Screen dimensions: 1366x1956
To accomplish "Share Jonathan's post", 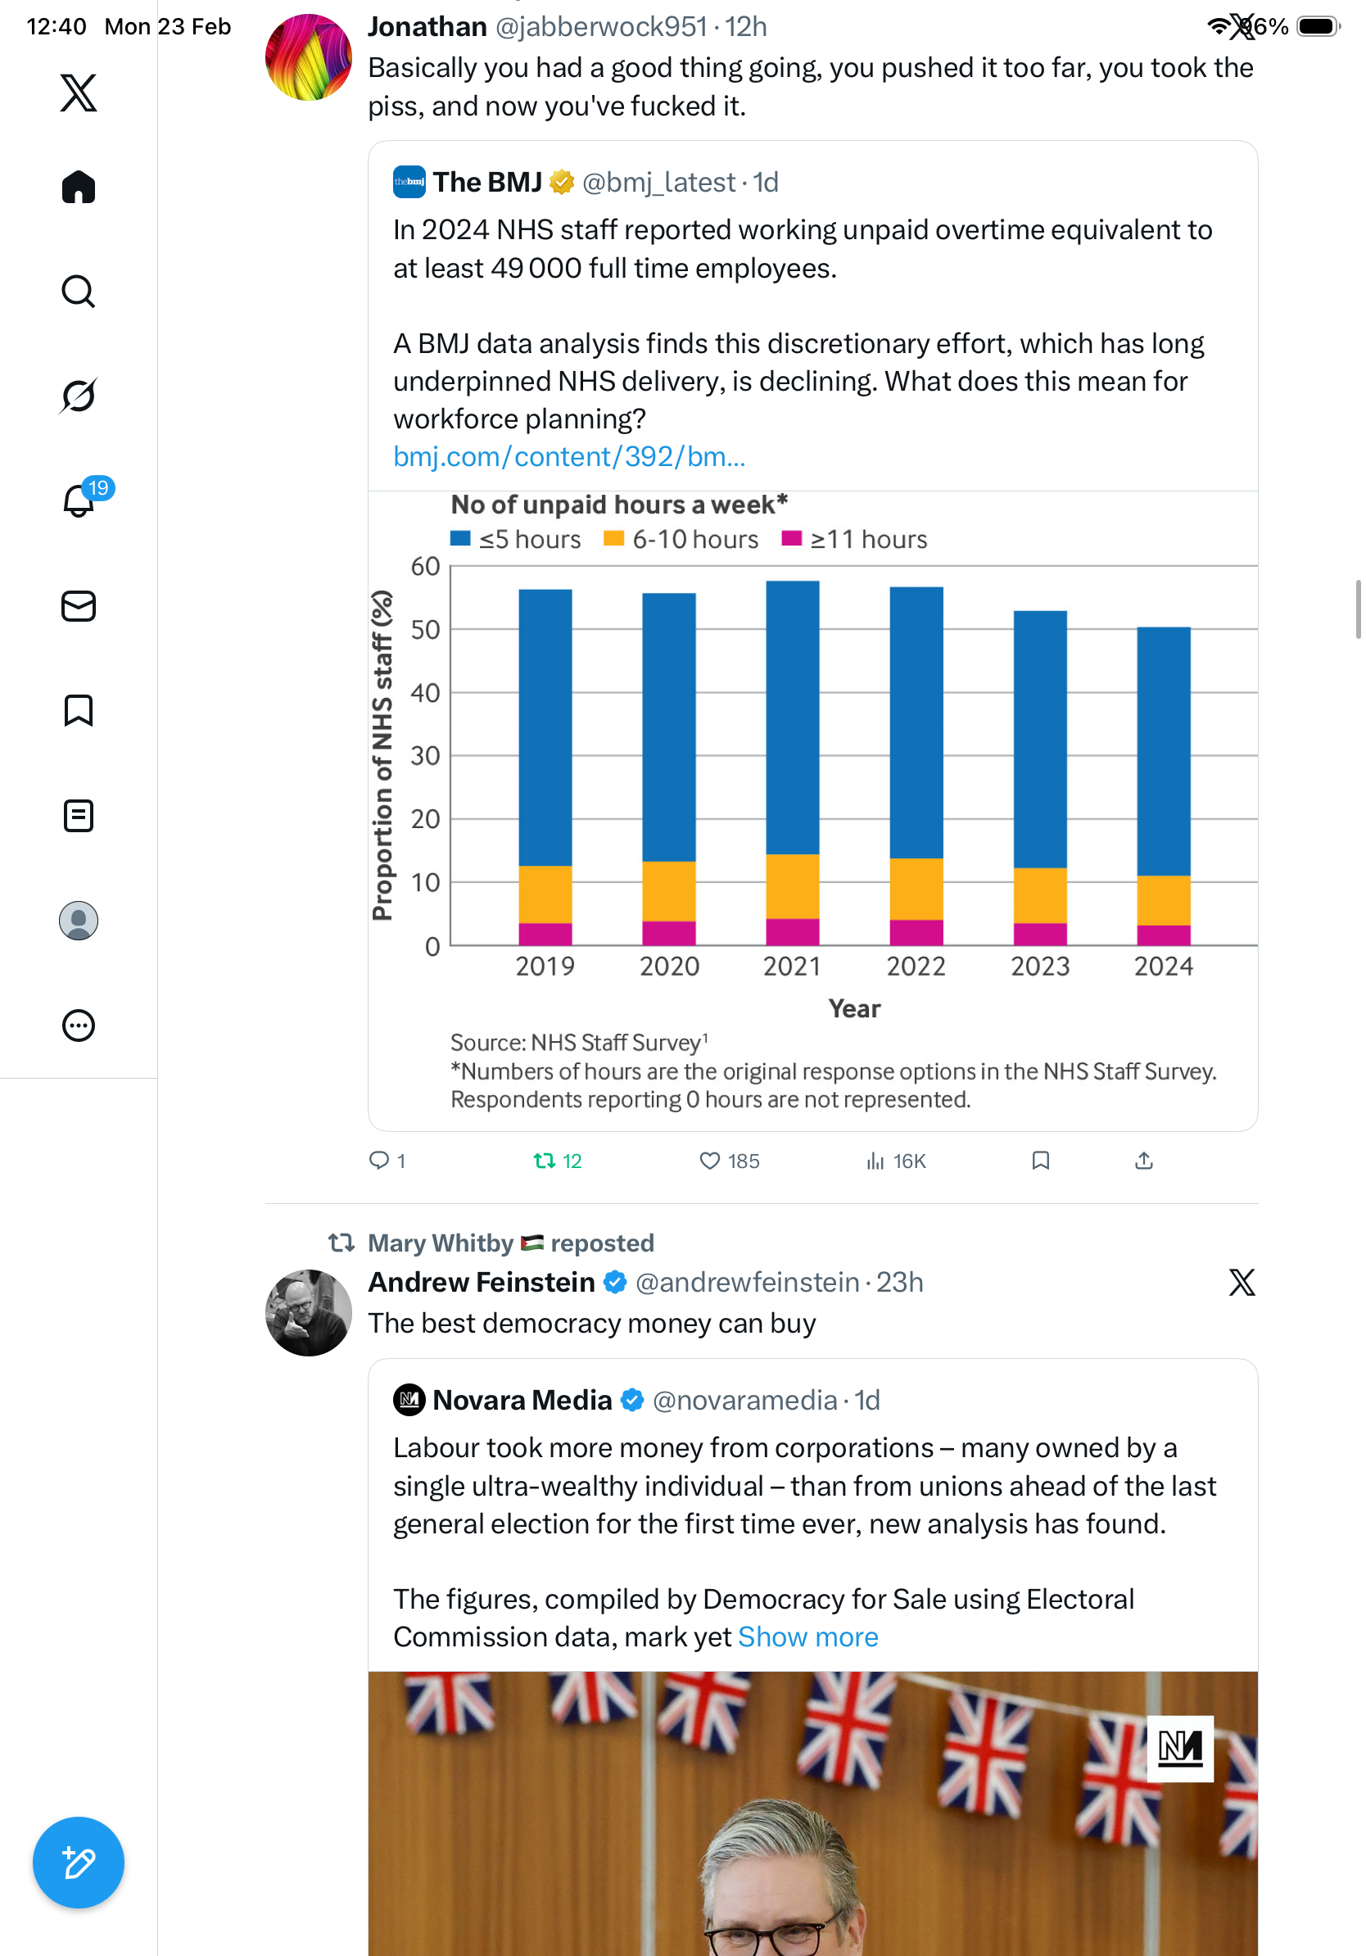I will coord(1144,1161).
